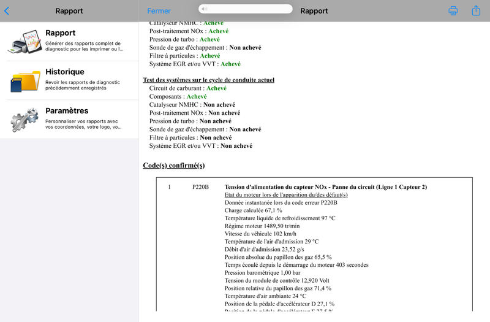Adjust the volume slider pill at top
The width and height of the screenshot is (490, 322).
point(246,9)
